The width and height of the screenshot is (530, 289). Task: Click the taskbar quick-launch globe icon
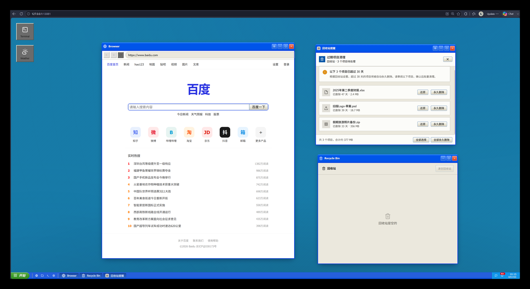[x=36, y=275]
